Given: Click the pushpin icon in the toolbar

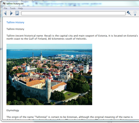Looking at the screenshot, I should pyautogui.click(x=129, y=13).
